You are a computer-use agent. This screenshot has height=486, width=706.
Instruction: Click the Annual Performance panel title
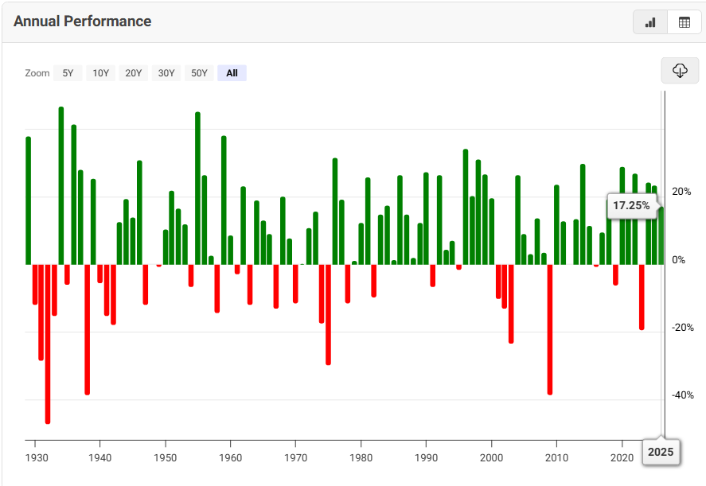[82, 21]
